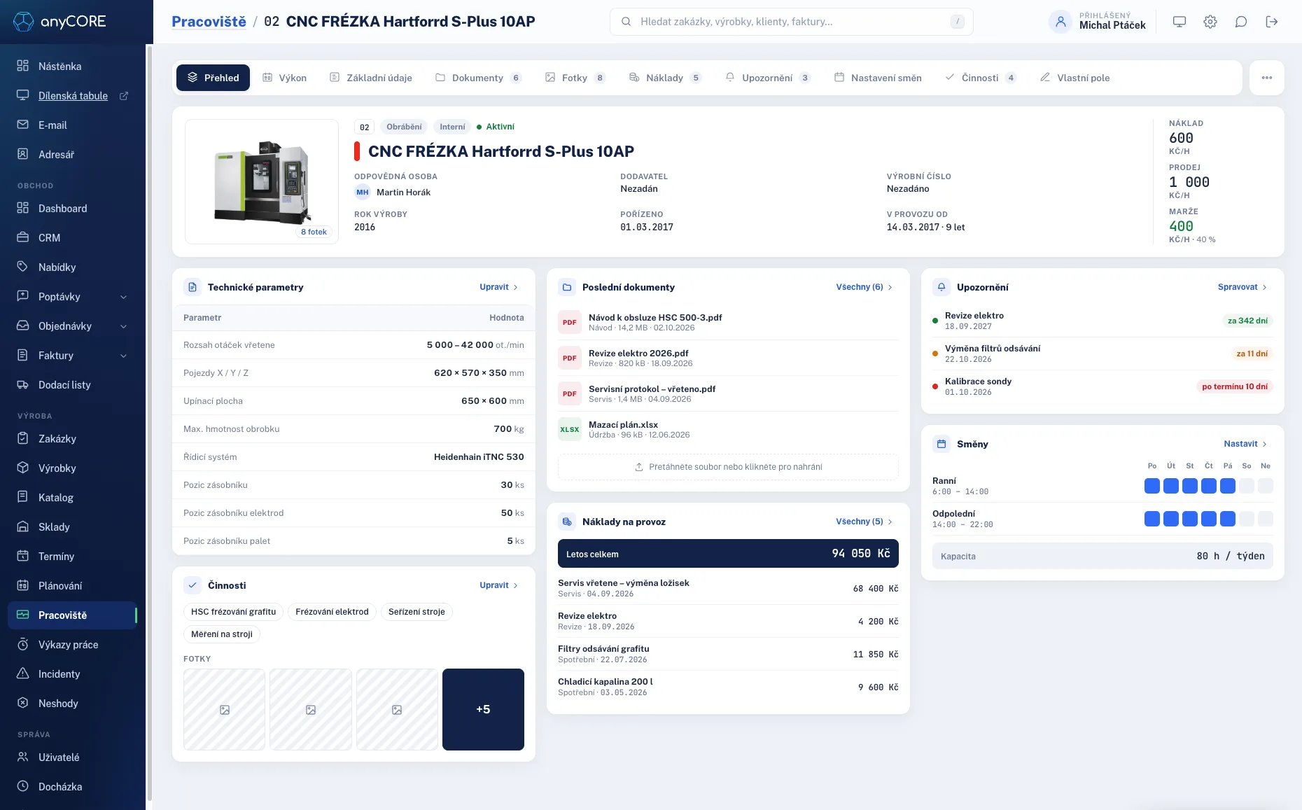Viewport: 1302px width, 810px height.
Task: Open Výkazy práce in sidebar
Action: (x=73, y=645)
